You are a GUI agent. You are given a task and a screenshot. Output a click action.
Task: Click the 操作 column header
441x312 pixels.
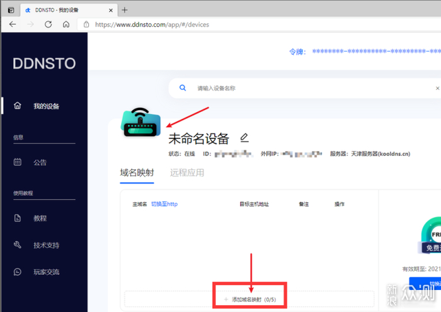coord(339,204)
